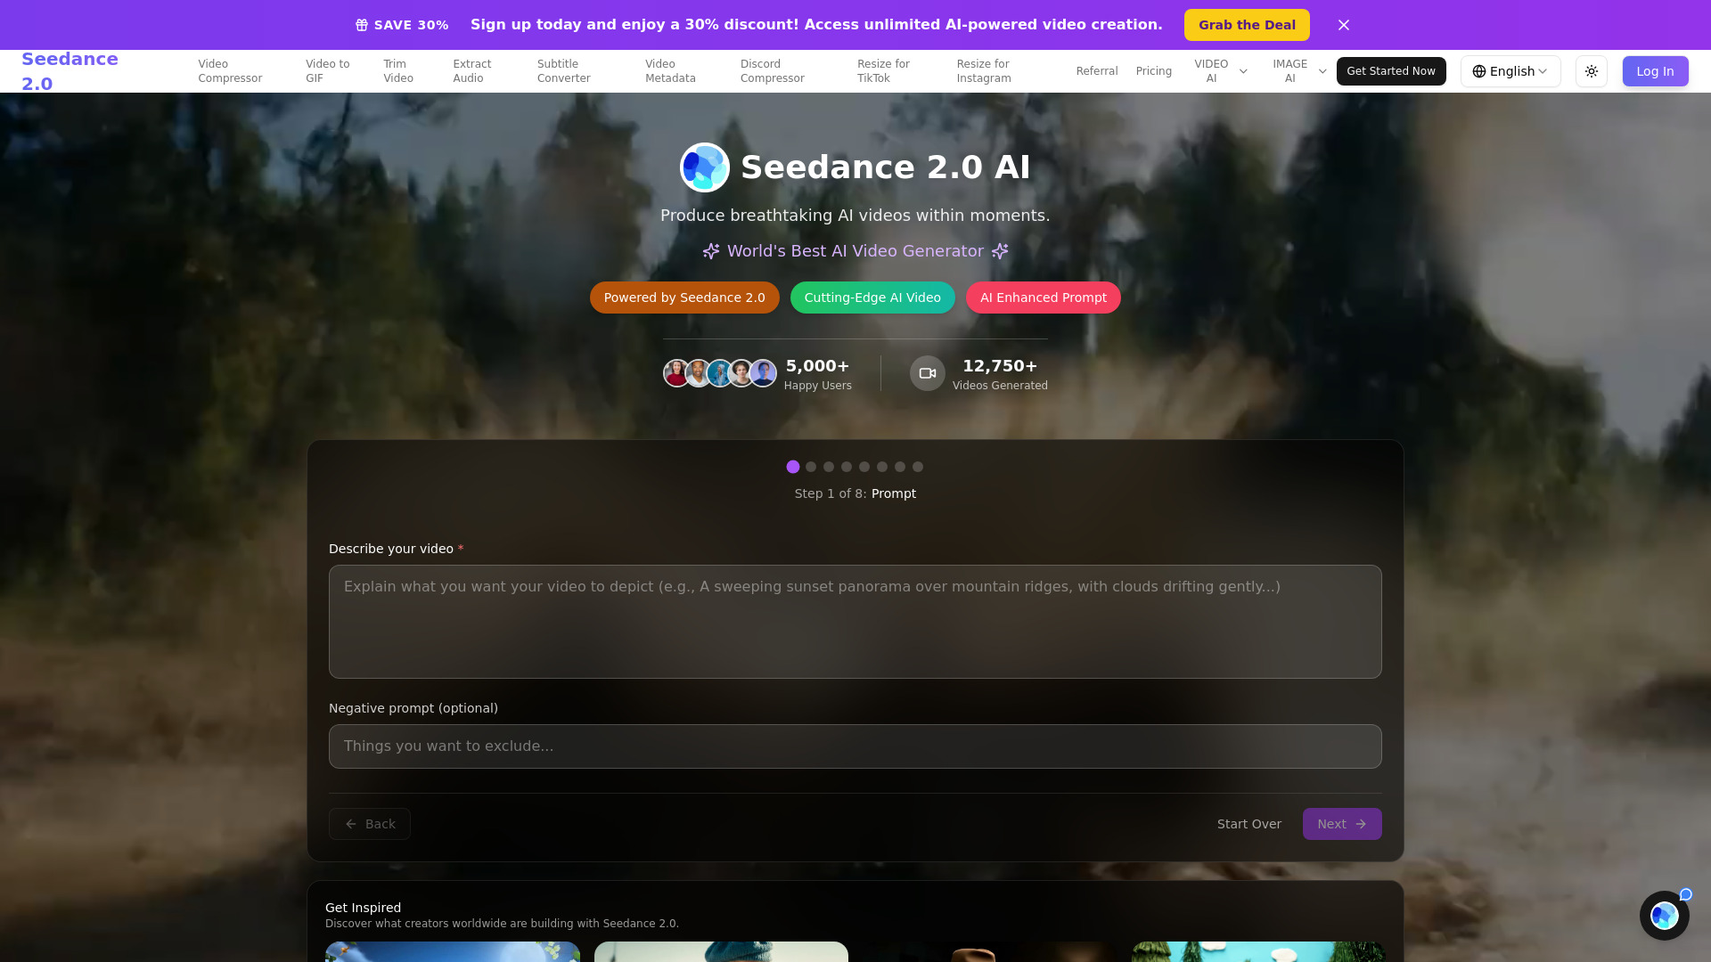Click the happy users avatar group
The width and height of the screenshot is (1711, 962).
(x=719, y=373)
